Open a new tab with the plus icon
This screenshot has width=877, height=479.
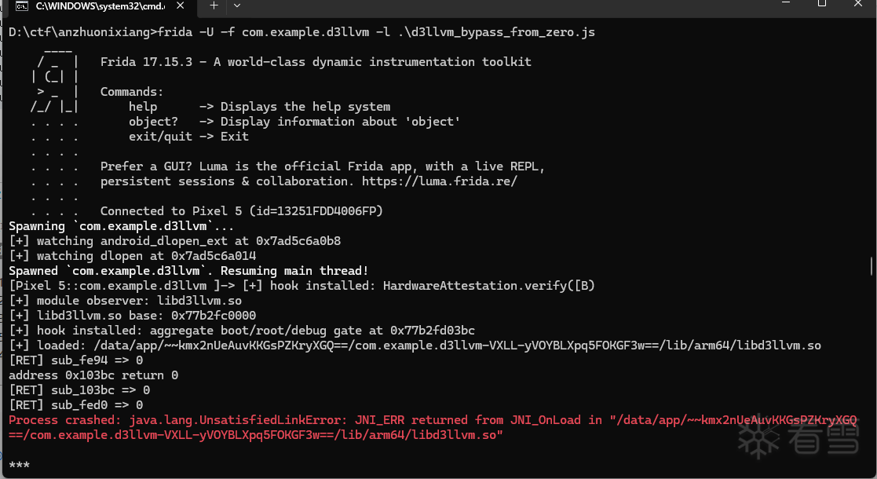pyautogui.click(x=214, y=5)
